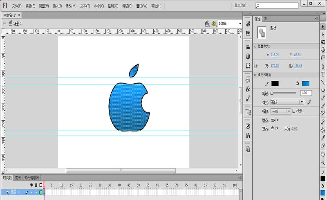Open the 修改(M) menu
This screenshot has height=200, width=327.
(71, 6)
